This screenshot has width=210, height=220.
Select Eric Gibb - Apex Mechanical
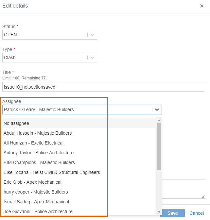[x=79, y=182]
